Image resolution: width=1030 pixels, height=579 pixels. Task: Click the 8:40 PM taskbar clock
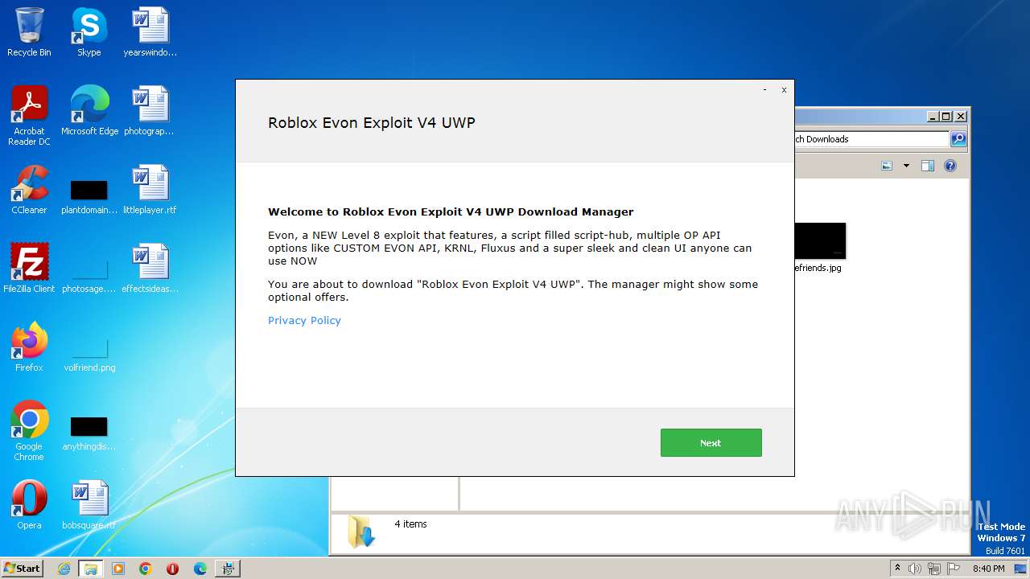point(988,569)
